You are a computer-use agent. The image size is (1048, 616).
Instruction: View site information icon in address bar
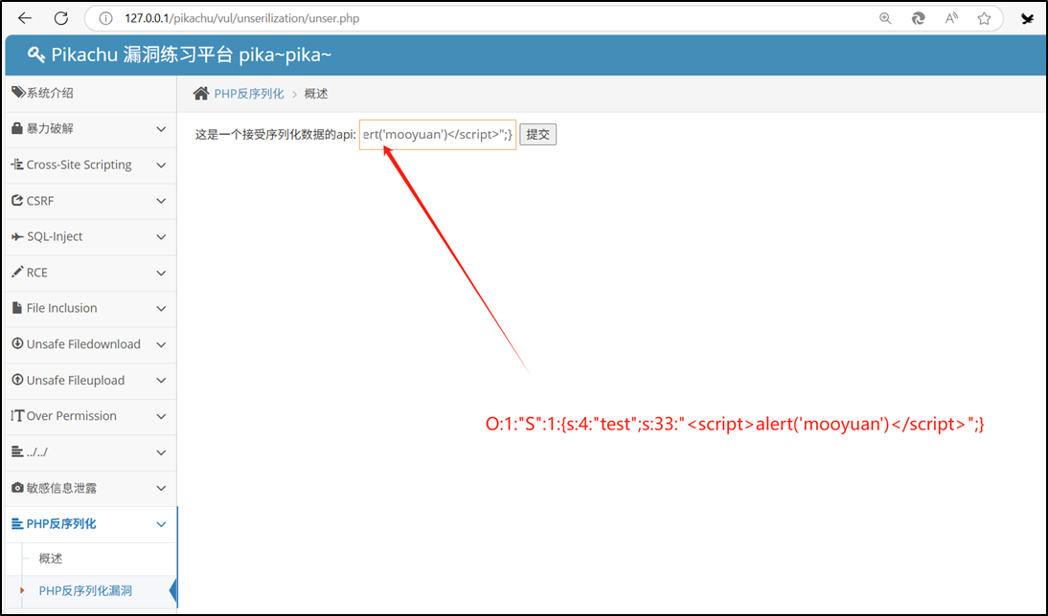click(x=105, y=19)
